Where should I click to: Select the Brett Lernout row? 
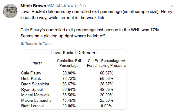click(x=74, y=106)
